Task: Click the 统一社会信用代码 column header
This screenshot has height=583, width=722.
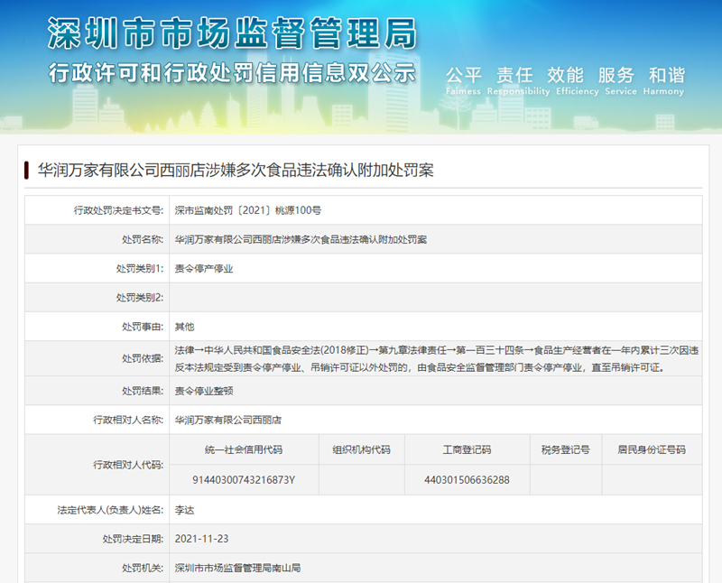Action: tap(244, 449)
